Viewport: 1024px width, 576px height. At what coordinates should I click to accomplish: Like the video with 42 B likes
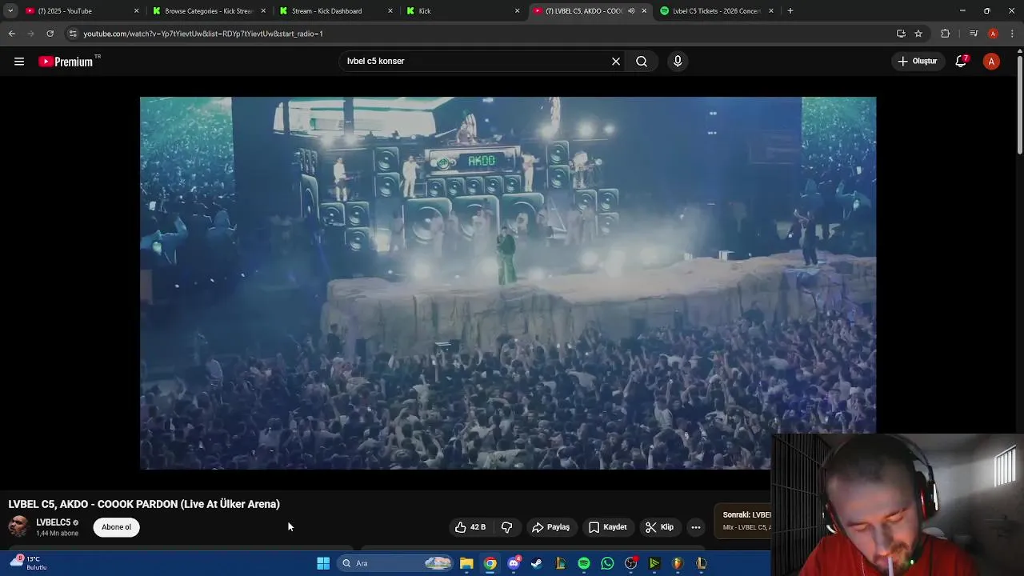coord(470,527)
